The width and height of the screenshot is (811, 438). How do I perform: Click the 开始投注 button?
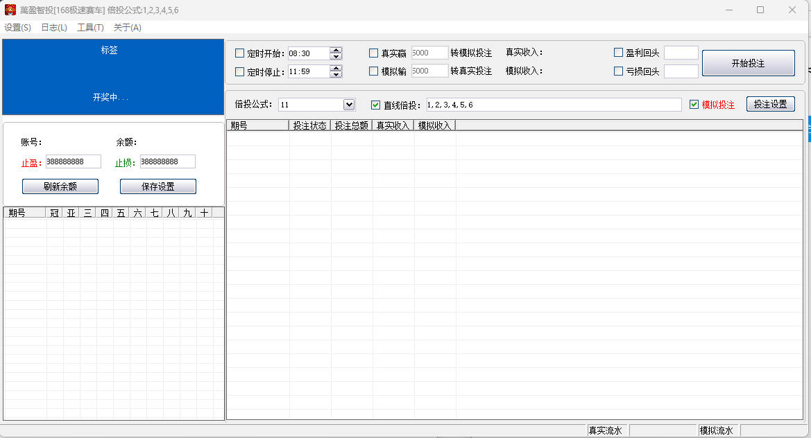tap(748, 63)
